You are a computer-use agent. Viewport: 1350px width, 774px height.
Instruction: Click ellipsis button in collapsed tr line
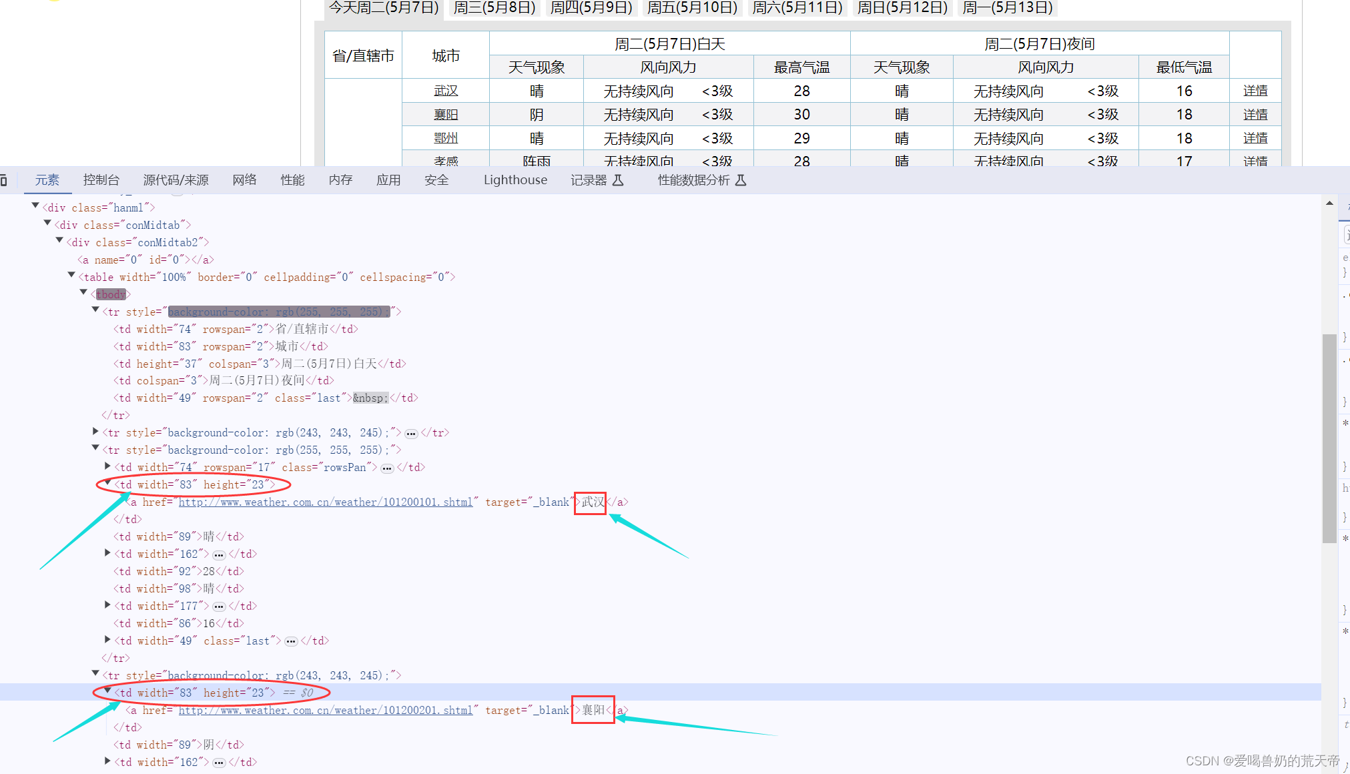pyautogui.click(x=411, y=434)
